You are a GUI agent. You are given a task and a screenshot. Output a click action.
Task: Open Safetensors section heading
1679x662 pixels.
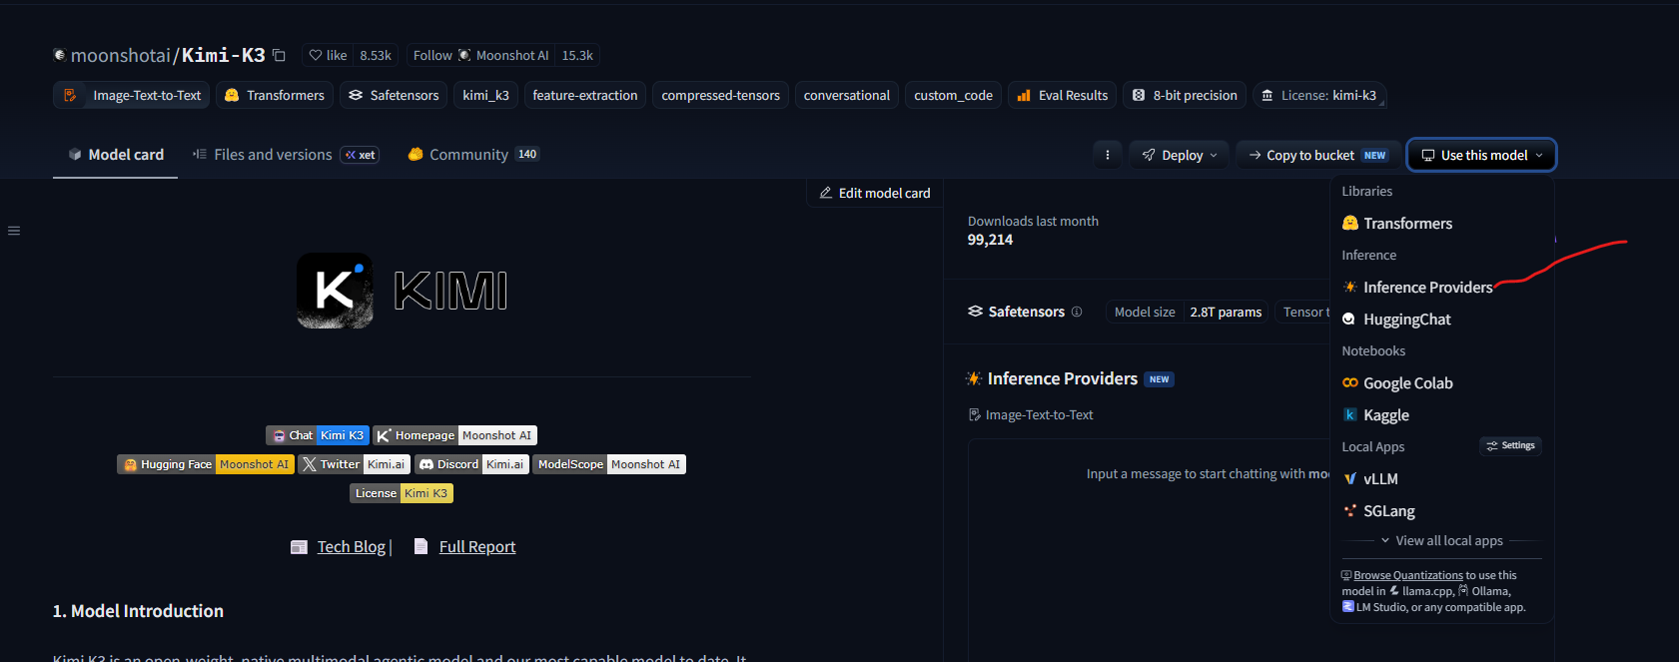click(x=1016, y=312)
